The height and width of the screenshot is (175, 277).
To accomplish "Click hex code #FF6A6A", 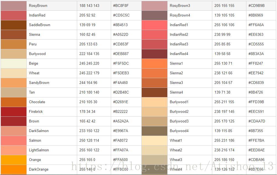I will coord(256,25).
